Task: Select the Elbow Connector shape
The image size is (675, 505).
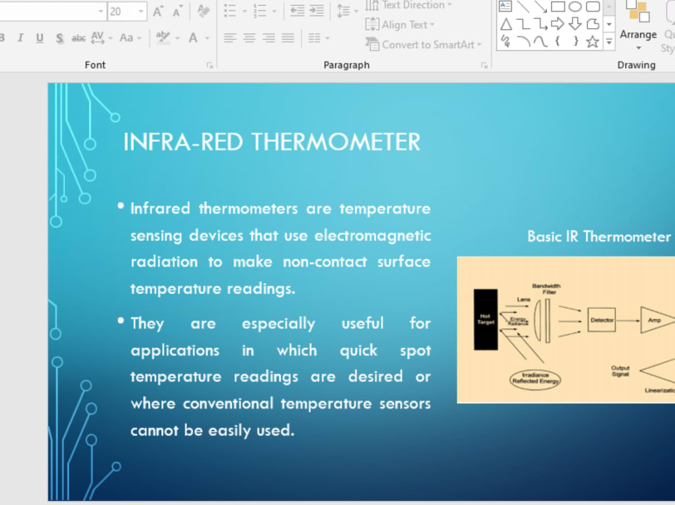Action: click(523, 24)
